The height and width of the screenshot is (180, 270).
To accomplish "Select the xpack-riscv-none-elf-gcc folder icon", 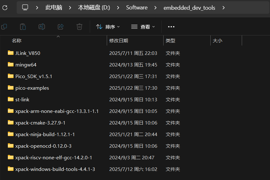I will (x=11, y=157).
